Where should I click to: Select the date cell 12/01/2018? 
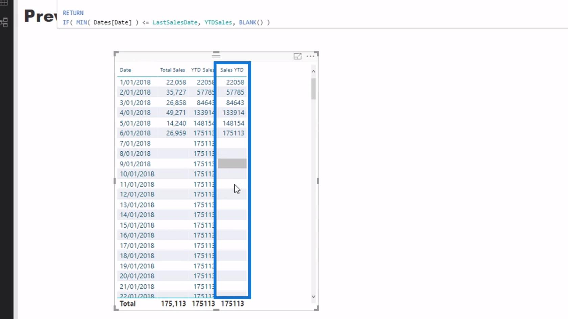click(137, 194)
